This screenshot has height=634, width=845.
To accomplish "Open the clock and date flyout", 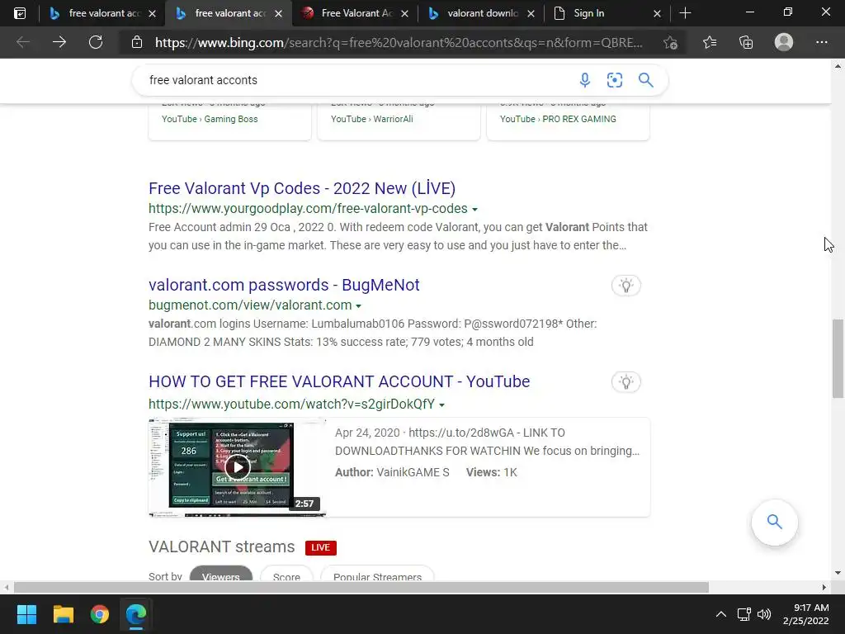I will point(805,614).
